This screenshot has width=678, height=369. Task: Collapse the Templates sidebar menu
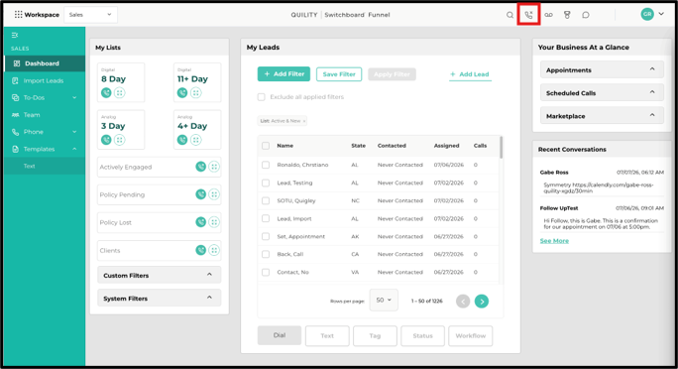(74, 149)
